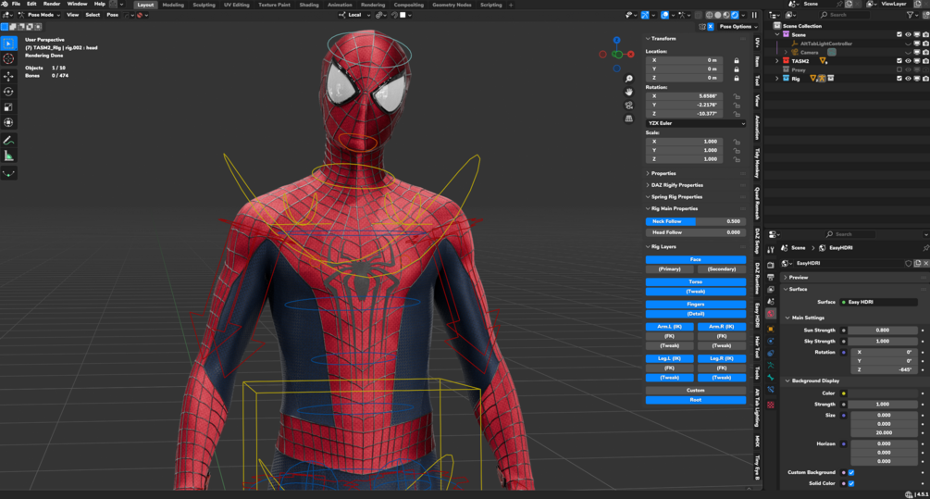Image resolution: width=930 pixels, height=499 pixels.
Task: Click the Torso rig layer button
Action: tap(696, 281)
